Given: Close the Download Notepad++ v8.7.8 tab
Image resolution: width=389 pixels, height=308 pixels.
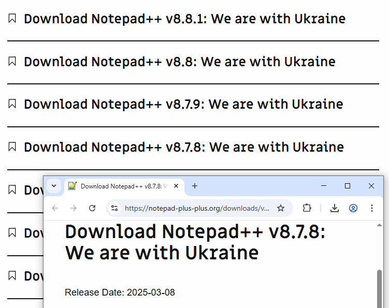Looking at the screenshot, I should [x=176, y=186].
